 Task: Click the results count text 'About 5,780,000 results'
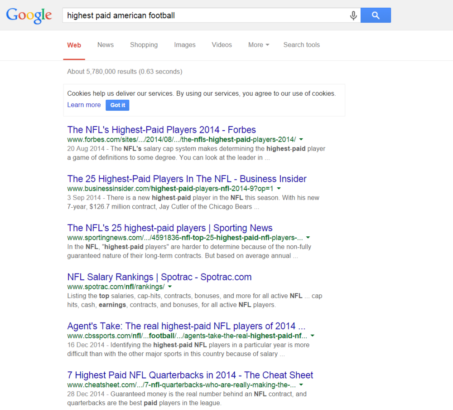pyautogui.click(x=101, y=72)
